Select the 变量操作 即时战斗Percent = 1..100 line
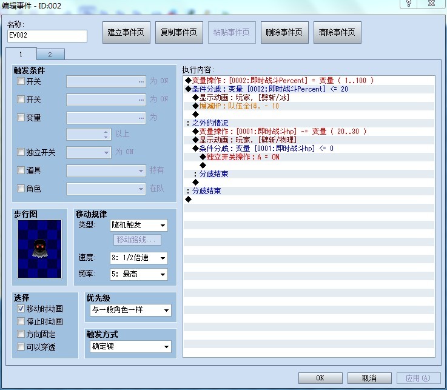Screen dimensions: 447x390 tap(309, 81)
